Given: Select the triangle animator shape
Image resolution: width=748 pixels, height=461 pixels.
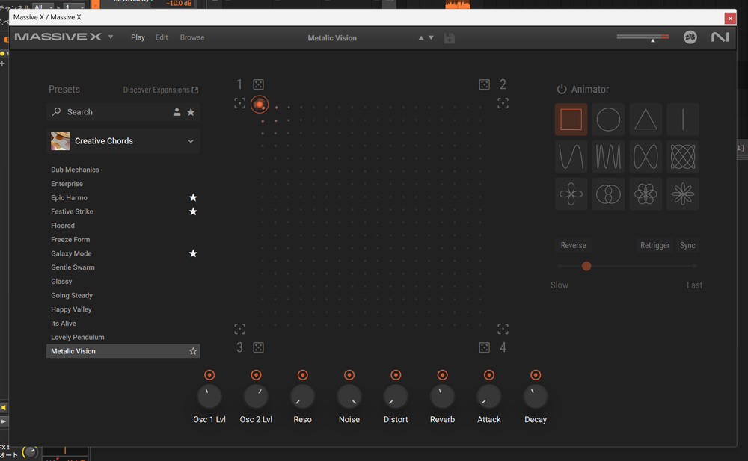Looking at the screenshot, I should pyautogui.click(x=646, y=120).
